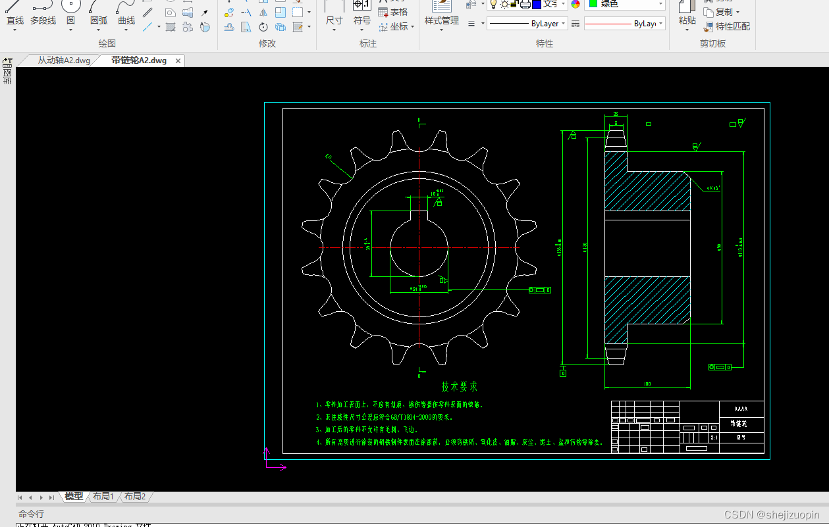Click the rotate tool icon in 修改

coord(263,27)
